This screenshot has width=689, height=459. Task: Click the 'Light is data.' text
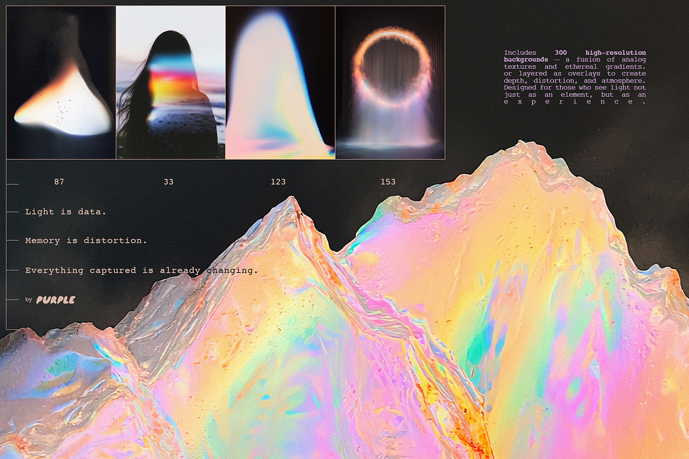(65, 212)
